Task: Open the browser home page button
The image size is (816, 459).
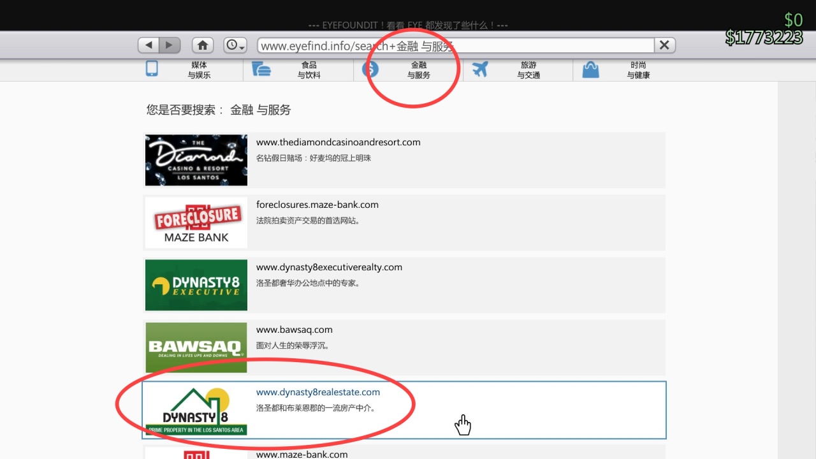Action: [x=203, y=45]
